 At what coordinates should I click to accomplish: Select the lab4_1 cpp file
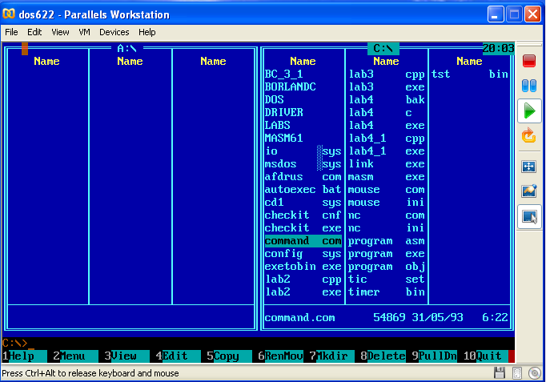pos(387,139)
